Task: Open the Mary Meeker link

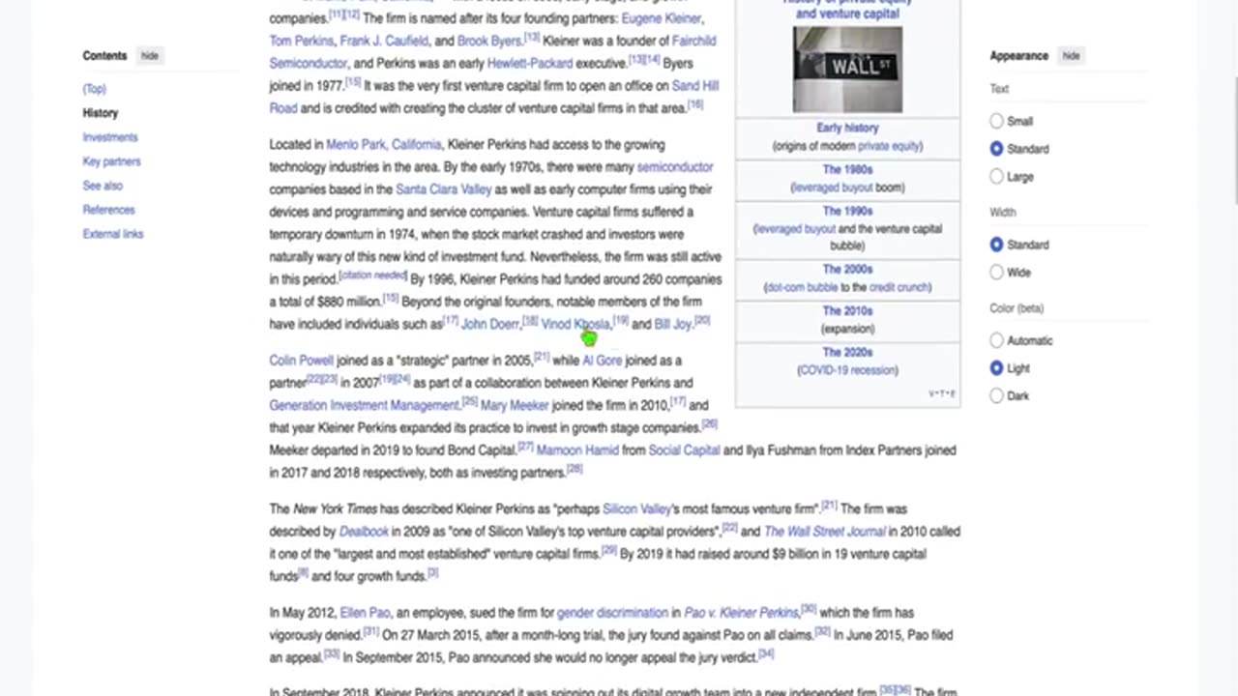Action: click(515, 405)
